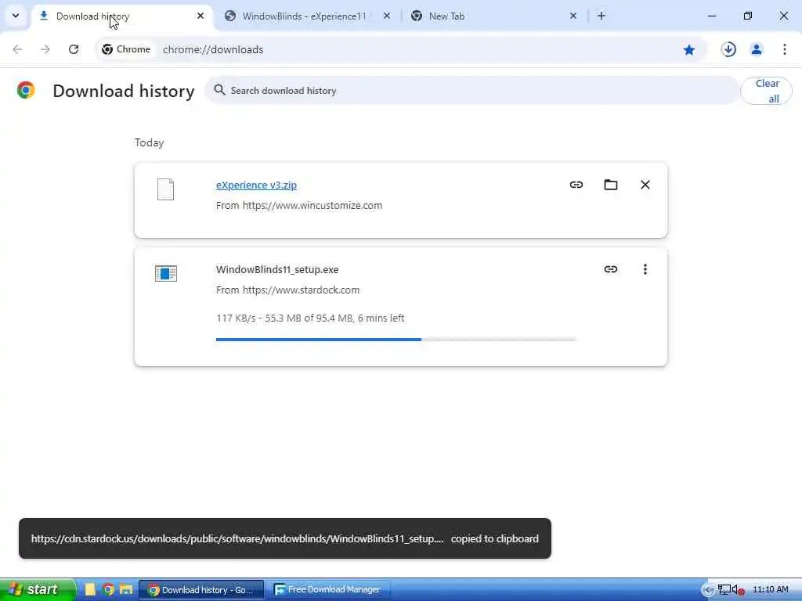Launch Chrome from quick launch bar
The width and height of the screenshot is (802, 601).
[108, 589]
